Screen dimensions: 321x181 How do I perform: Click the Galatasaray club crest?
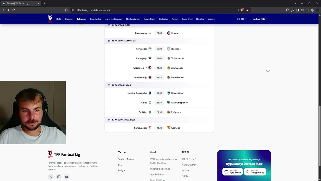coord(150,33)
